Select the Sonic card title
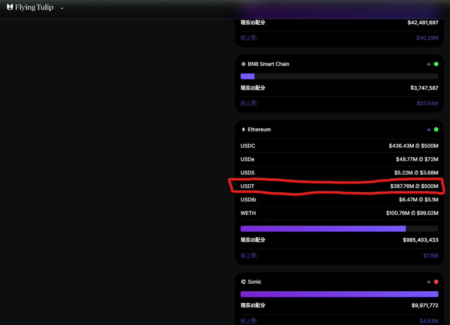The height and width of the screenshot is (325, 450). point(254,282)
